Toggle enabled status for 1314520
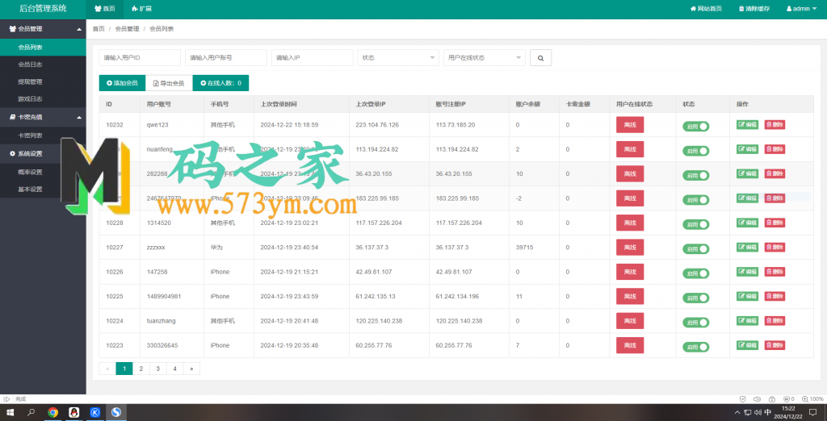This screenshot has width=827, height=421. [695, 224]
